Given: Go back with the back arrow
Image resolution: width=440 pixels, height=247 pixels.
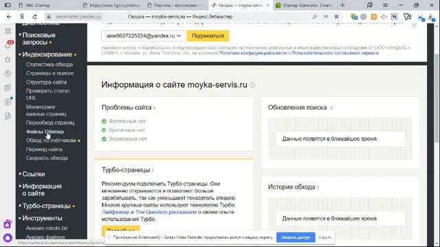Looking at the screenshot, I should coord(9,16).
